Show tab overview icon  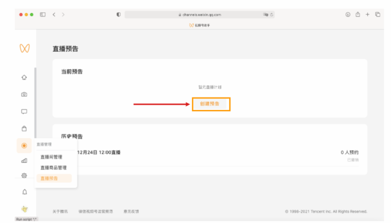point(378,15)
